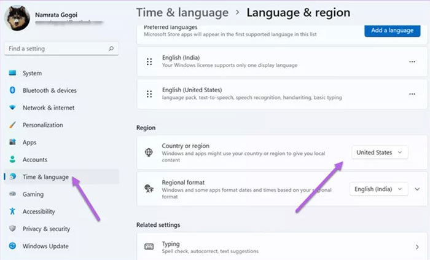
Task: Click the Network wifi icon in sidebar
Action: click(x=12, y=107)
